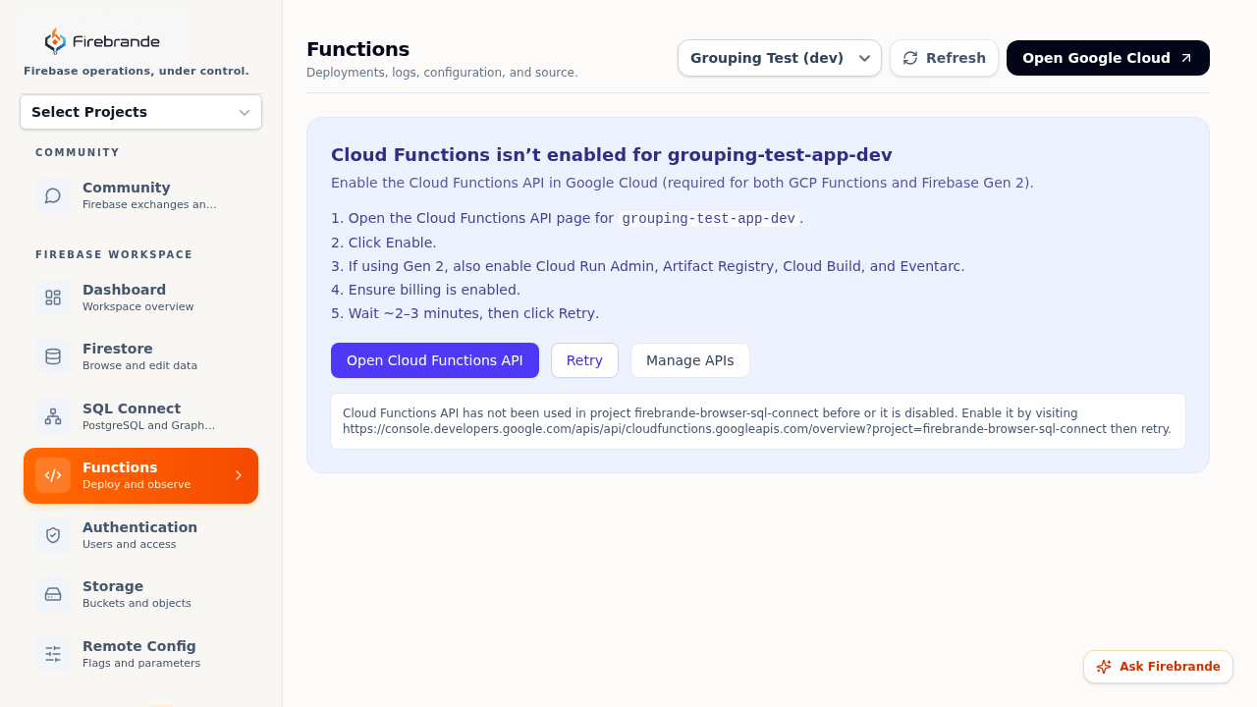Click the FIREBASE WORKSPACE section label

click(114, 254)
